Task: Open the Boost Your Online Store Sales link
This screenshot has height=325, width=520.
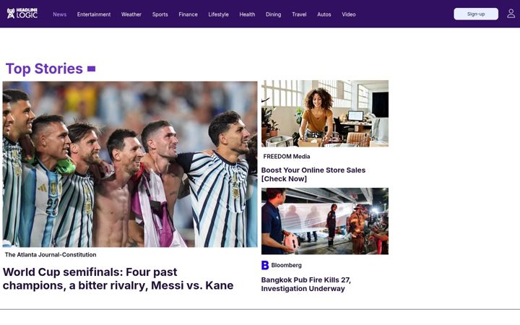Action: [313, 174]
